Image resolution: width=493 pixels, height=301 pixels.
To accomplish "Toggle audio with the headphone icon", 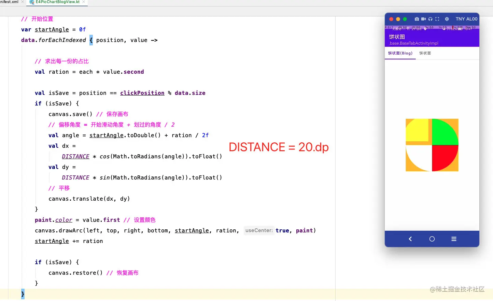I will coord(430,19).
